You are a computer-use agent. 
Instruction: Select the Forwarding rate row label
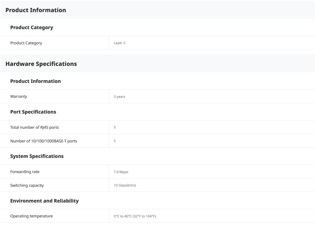[25, 172]
